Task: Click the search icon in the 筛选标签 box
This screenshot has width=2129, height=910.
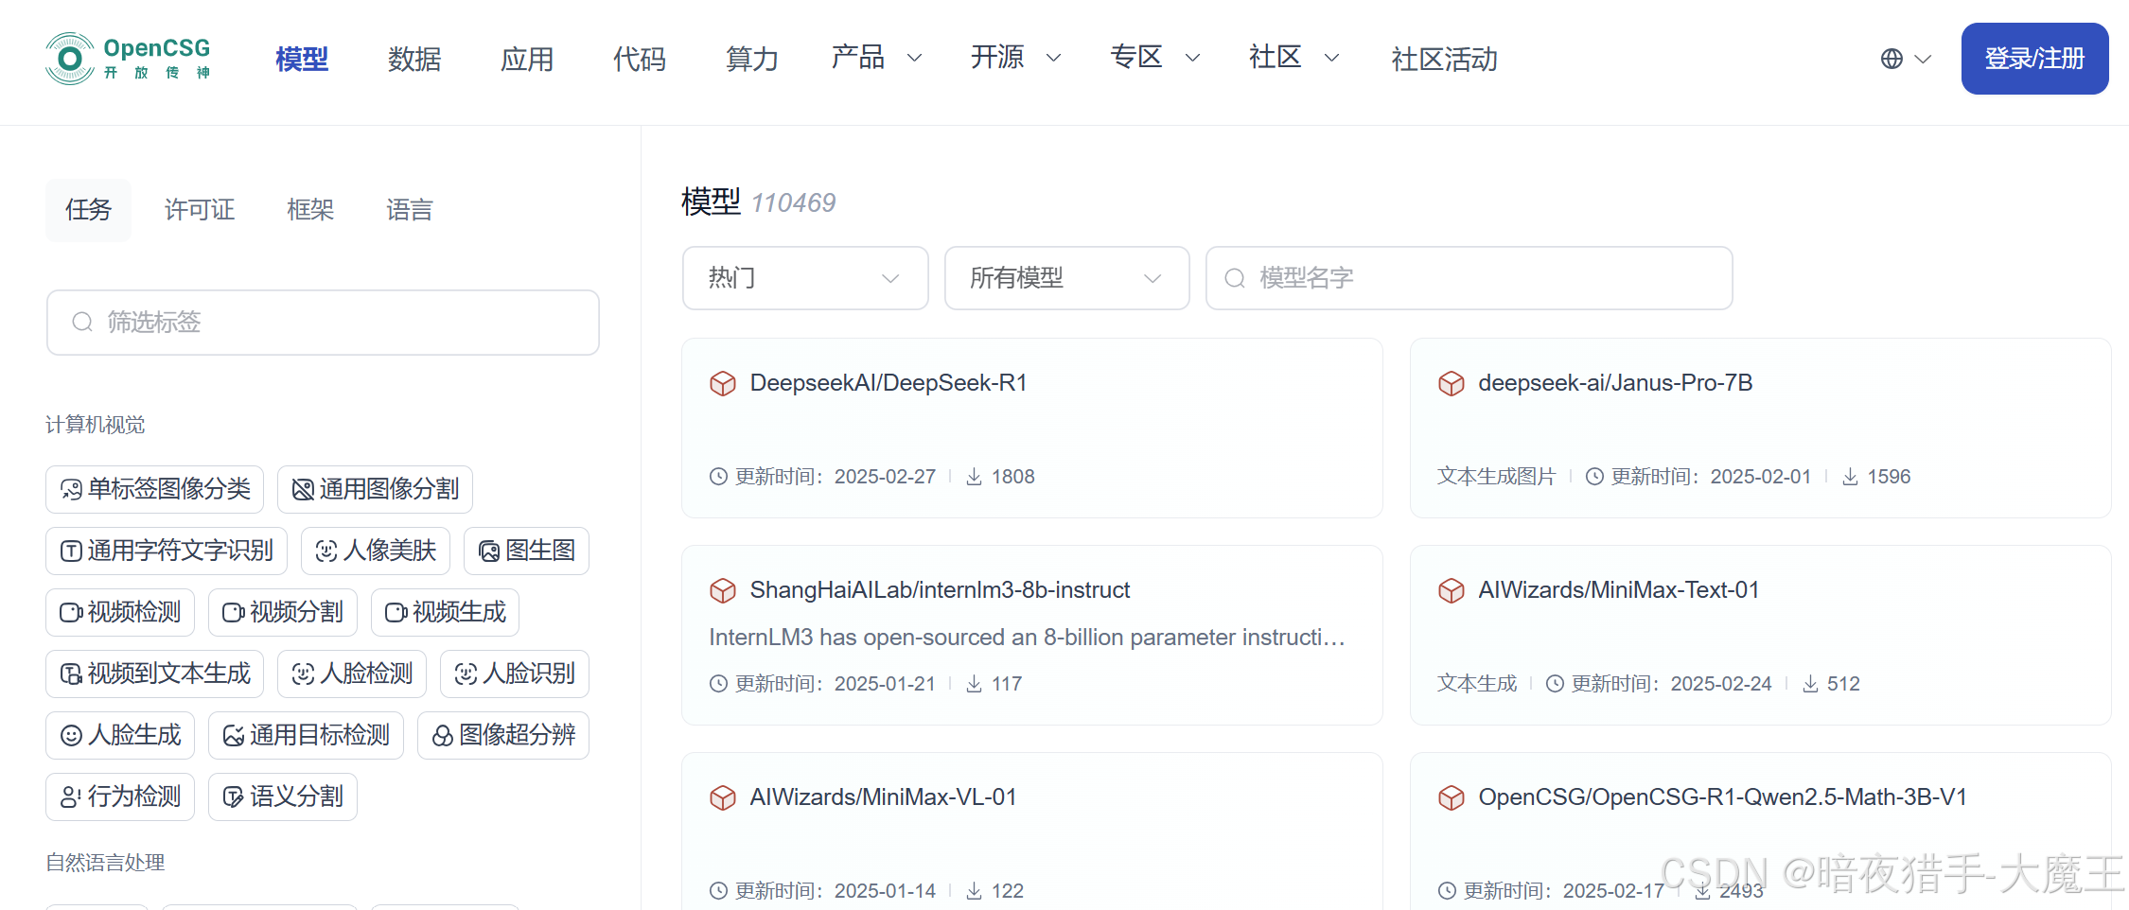Action: pos(82,323)
